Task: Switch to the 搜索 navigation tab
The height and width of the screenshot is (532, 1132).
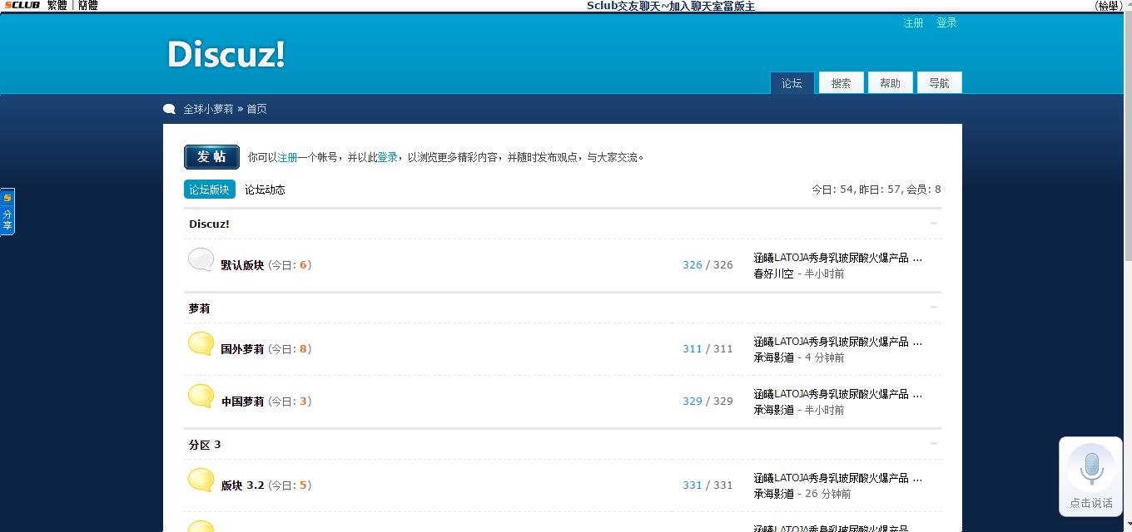Action: point(841,83)
